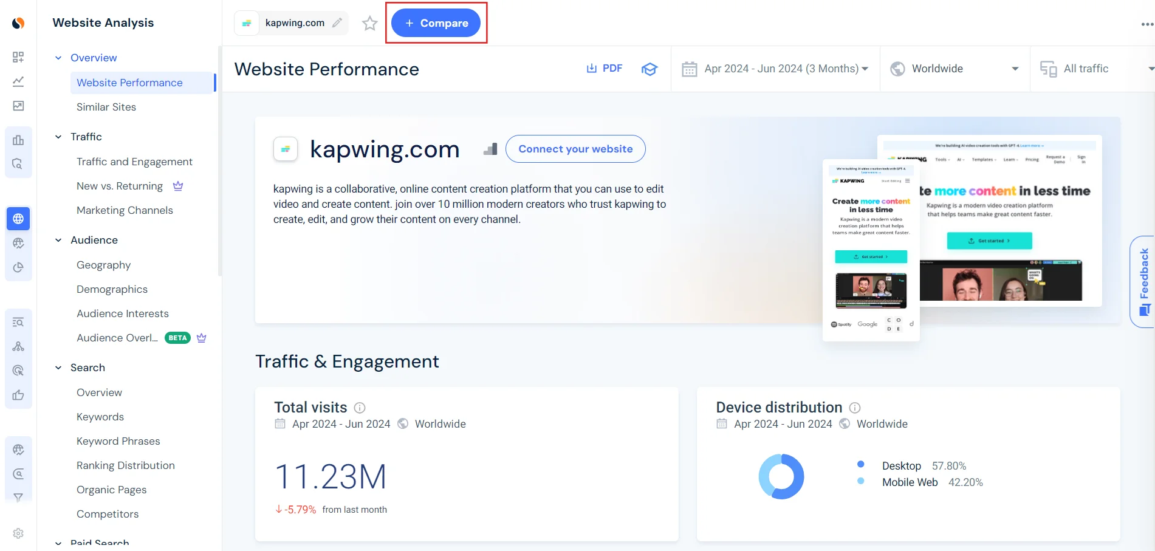Viewport: 1155px width, 551px height.
Task: Click the Mobile Web legend color dot
Action: pos(861,481)
